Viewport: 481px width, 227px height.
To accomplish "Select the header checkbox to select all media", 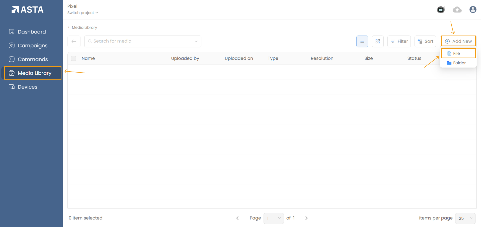I will coord(73,58).
